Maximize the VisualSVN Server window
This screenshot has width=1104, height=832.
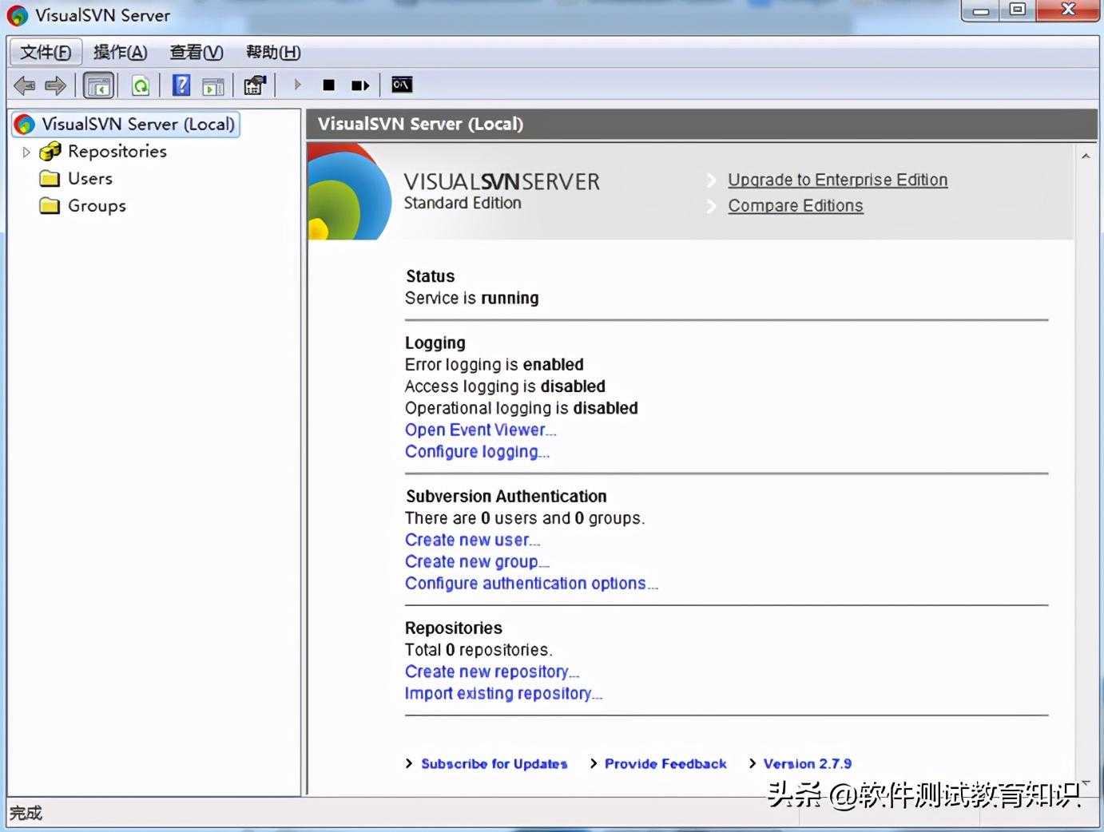pyautogui.click(x=1017, y=10)
